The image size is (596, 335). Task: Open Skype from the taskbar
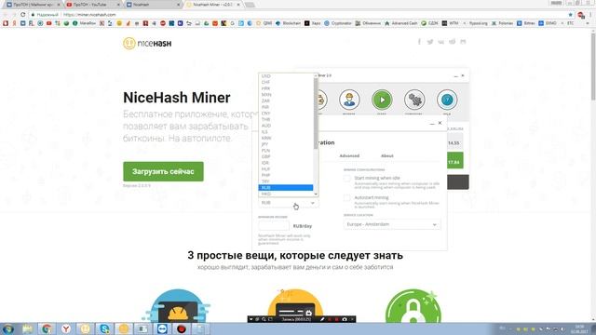pyautogui.click(x=104, y=328)
